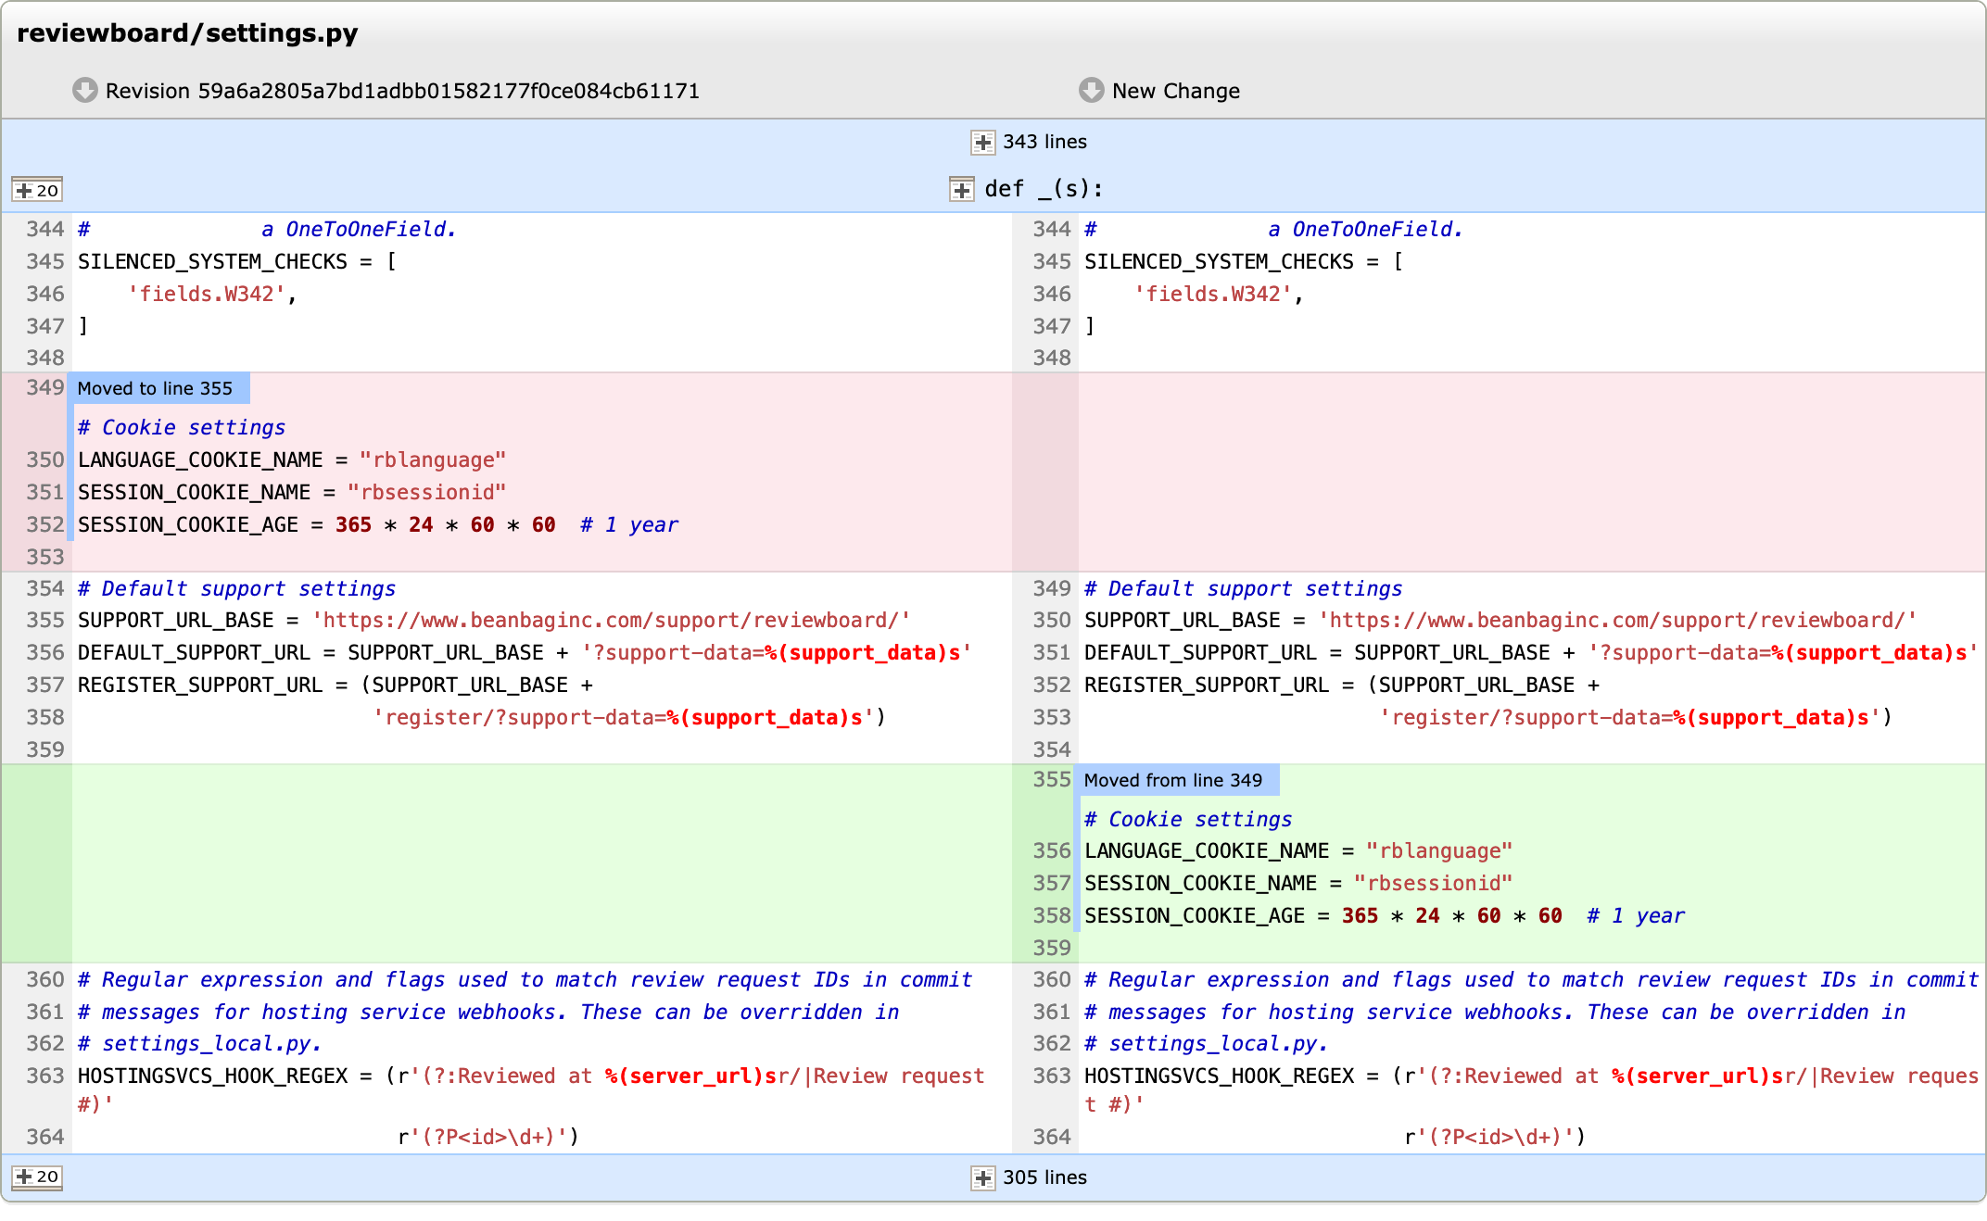
Task: Select 'fields.W342' in the right pane
Action: (1213, 294)
